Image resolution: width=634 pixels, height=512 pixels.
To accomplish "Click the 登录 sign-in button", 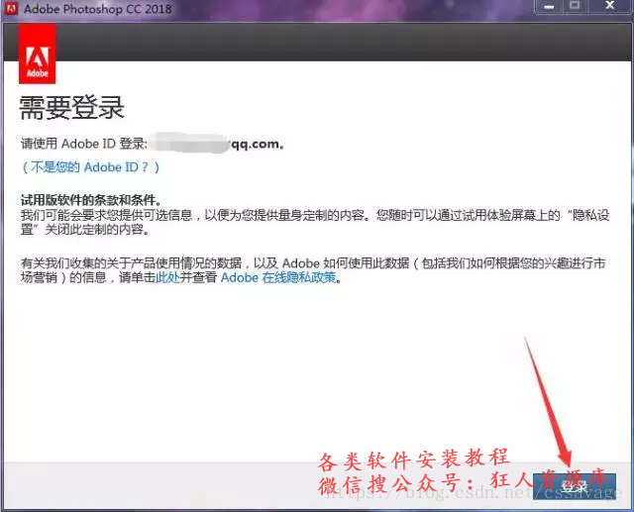I will click(575, 486).
